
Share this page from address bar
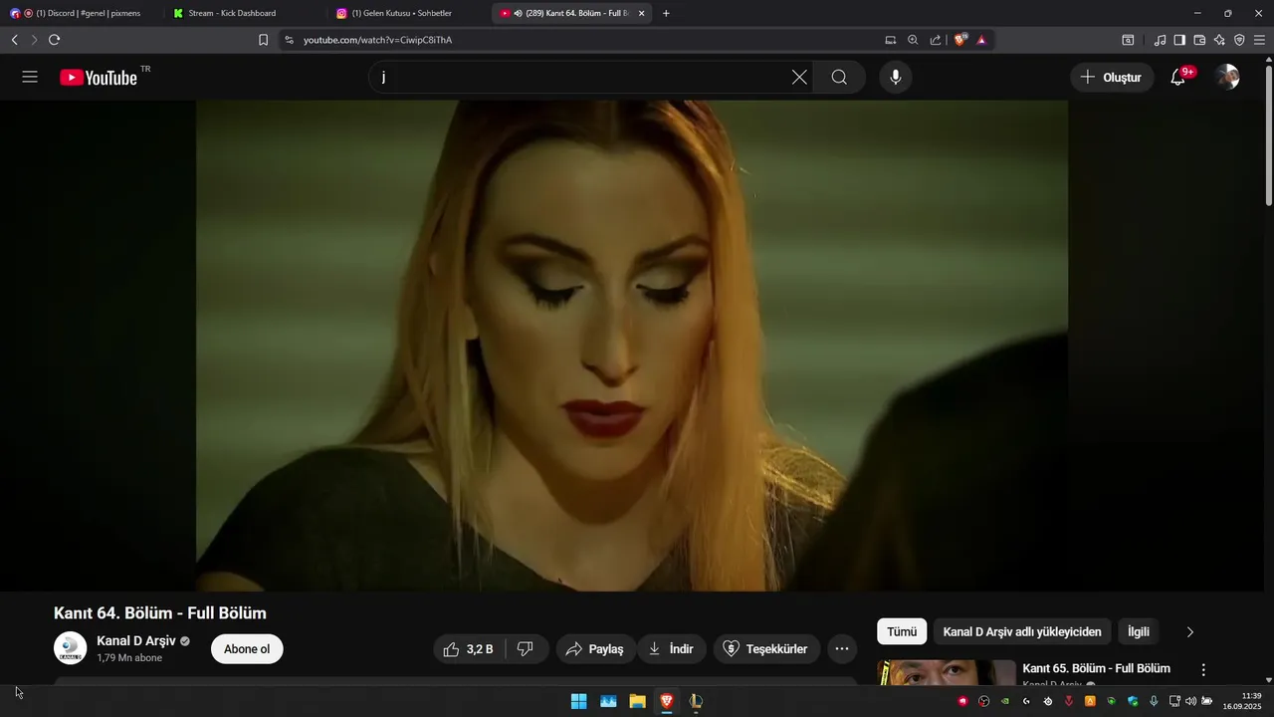click(936, 40)
